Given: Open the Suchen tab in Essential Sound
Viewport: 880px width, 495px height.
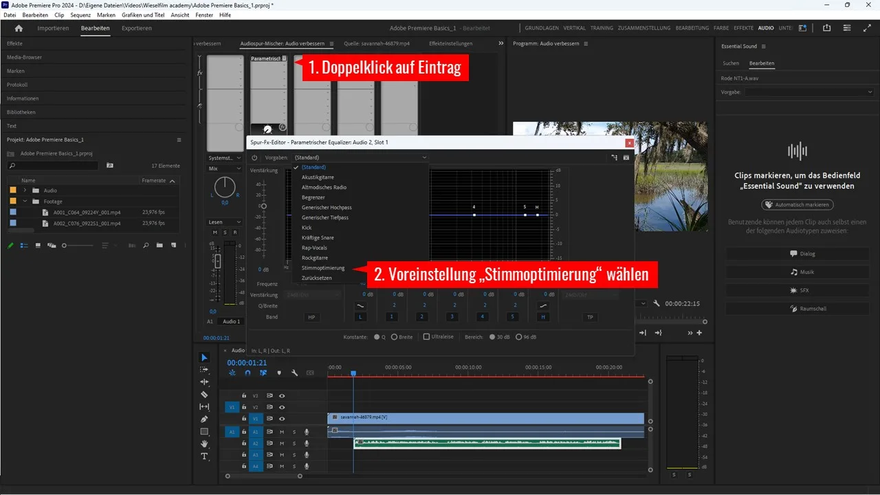Looking at the screenshot, I should (x=731, y=63).
